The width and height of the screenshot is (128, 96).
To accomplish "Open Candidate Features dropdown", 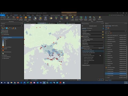I will click(x=101, y=35).
